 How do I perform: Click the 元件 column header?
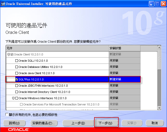(57, 48)
